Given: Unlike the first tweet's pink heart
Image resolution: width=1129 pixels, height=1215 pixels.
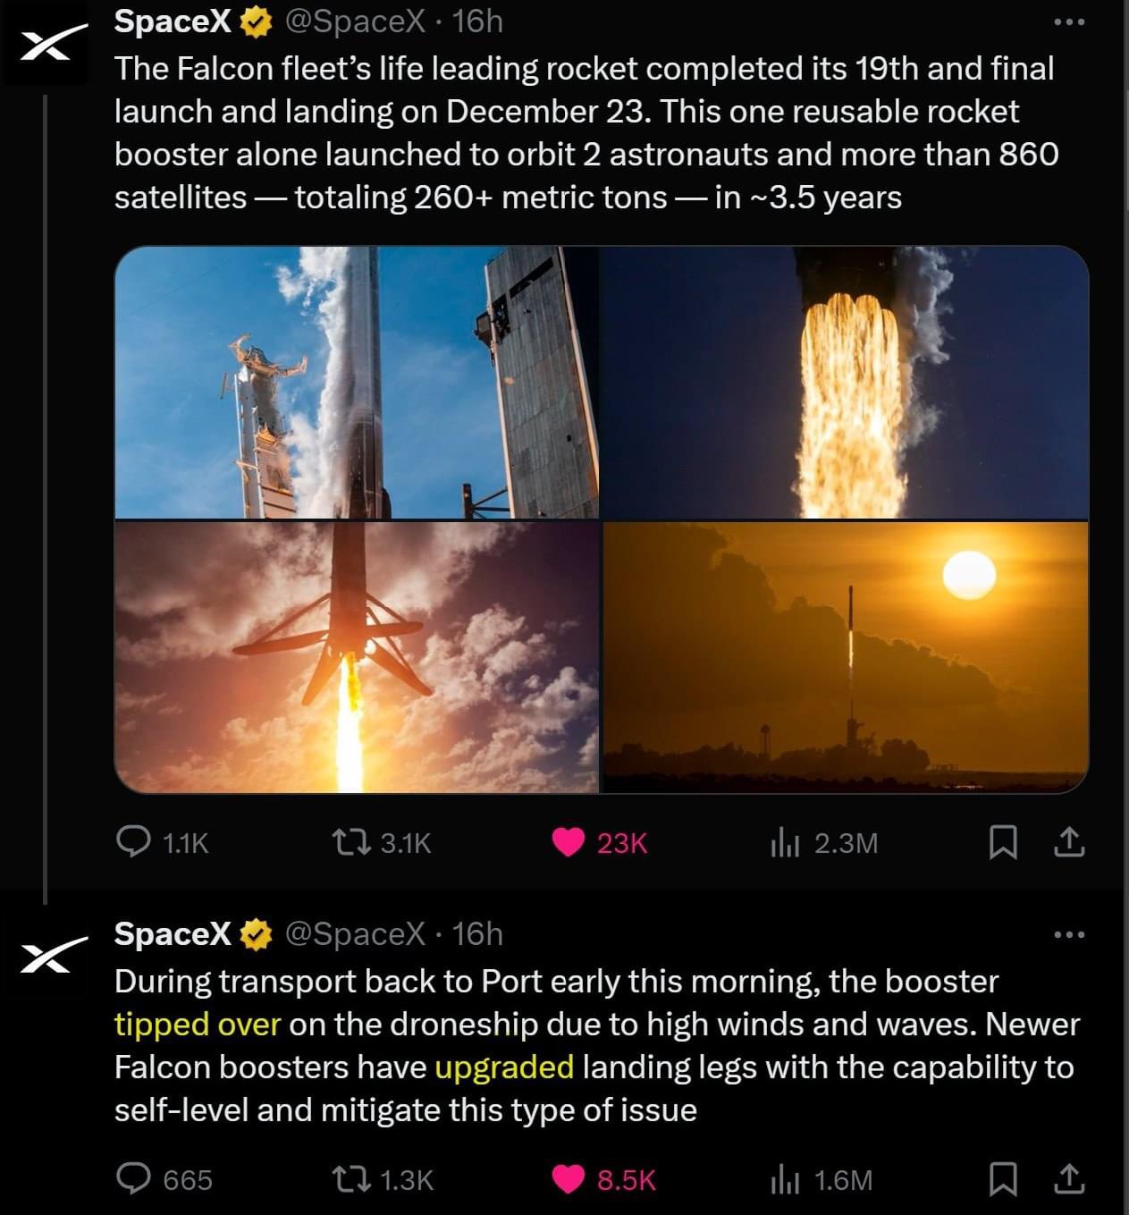Looking at the screenshot, I should pyautogui.click(x=569, y=842).
